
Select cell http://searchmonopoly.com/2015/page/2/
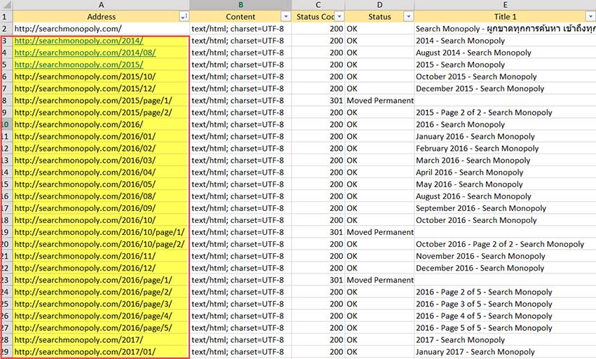[101, 113]
